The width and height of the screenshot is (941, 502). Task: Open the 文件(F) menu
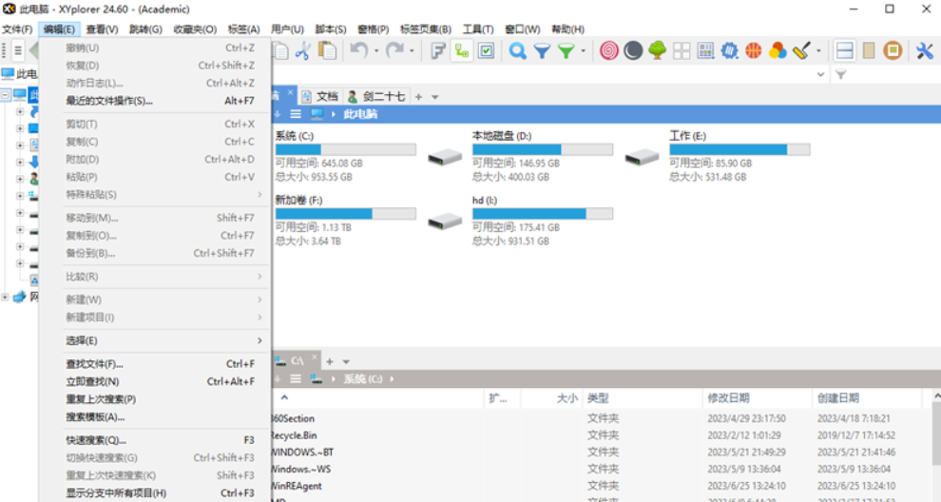[17, 29]
